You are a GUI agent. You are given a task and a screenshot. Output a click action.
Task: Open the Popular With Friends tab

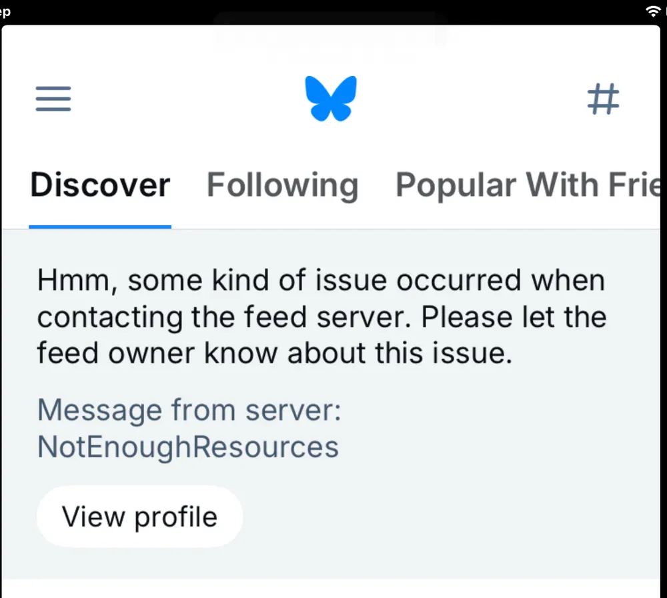(527, 185)
